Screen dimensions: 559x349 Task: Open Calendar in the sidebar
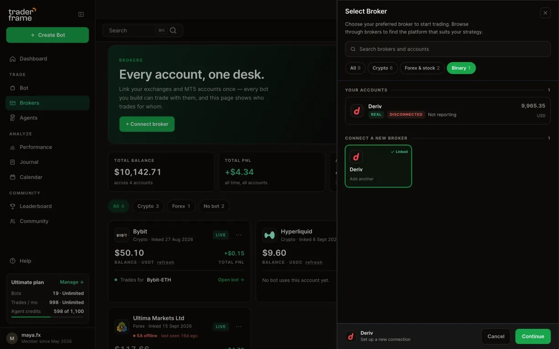pos(47,177)
